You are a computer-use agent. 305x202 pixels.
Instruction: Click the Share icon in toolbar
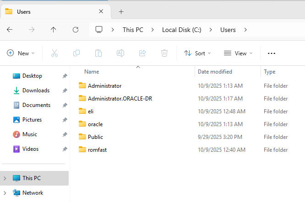(142, 53)
